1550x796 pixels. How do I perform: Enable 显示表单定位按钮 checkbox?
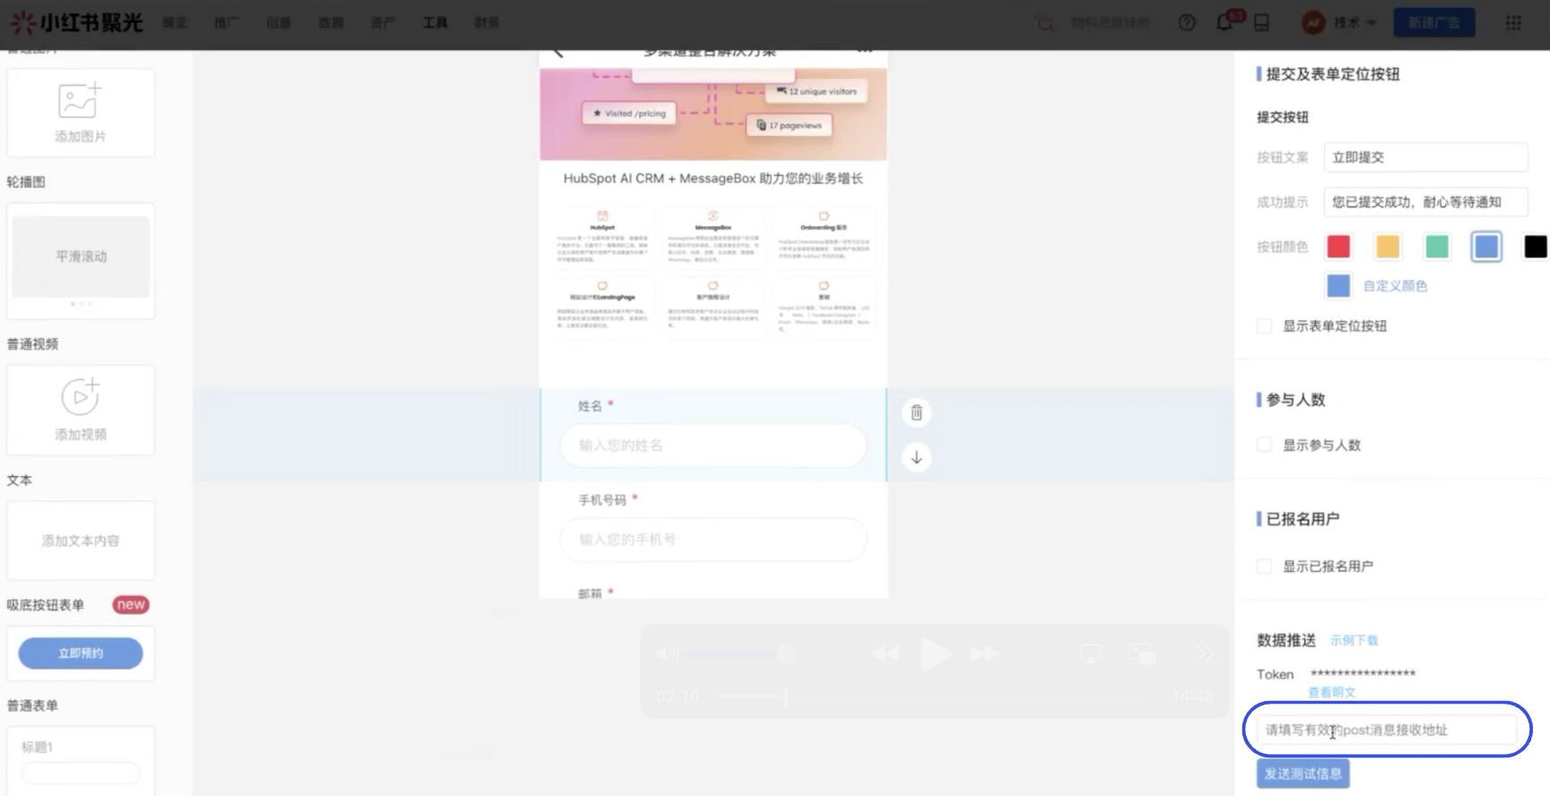pyautogui.click(x=1264, y=326)
